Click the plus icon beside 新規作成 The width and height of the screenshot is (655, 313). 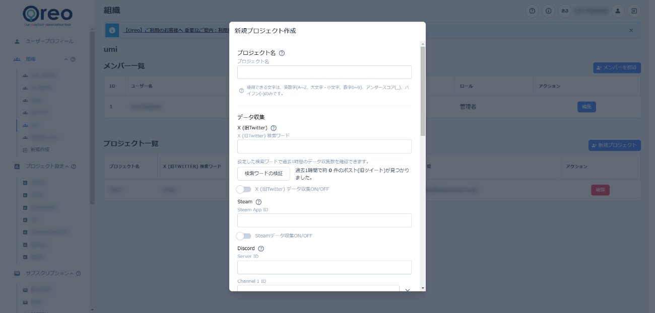tap(25, 150)
